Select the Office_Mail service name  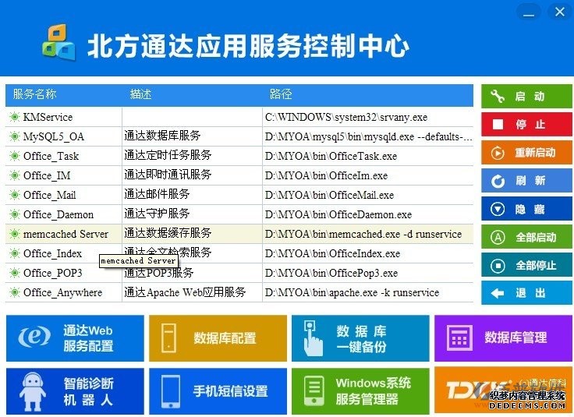[x=49, y=195]
